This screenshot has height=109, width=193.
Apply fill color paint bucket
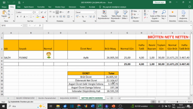point(37,17)
